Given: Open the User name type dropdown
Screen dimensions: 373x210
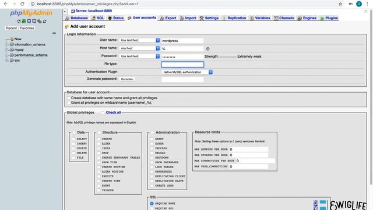Looking at the screenshot, I should 140,40.
